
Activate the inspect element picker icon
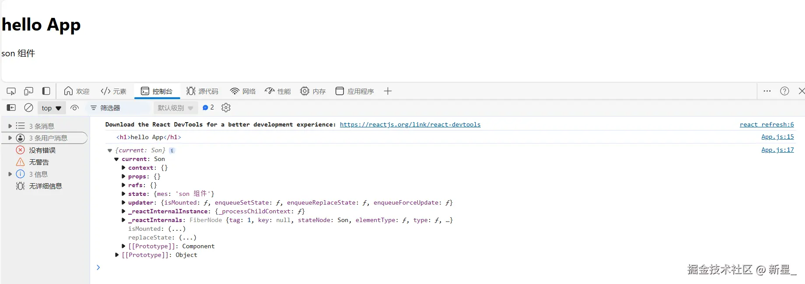[x=11, y=91]
